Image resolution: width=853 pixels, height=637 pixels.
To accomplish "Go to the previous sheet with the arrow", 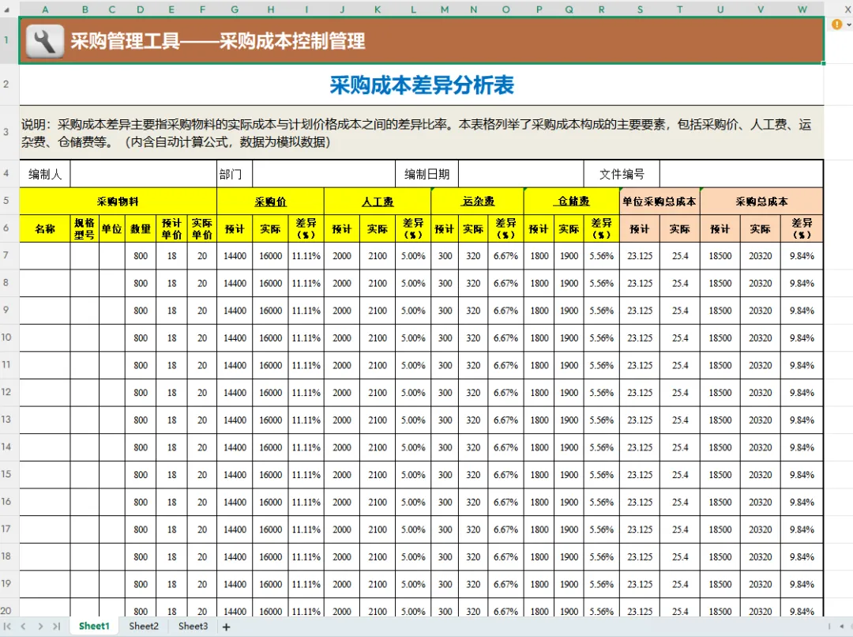I will (24, 627).
